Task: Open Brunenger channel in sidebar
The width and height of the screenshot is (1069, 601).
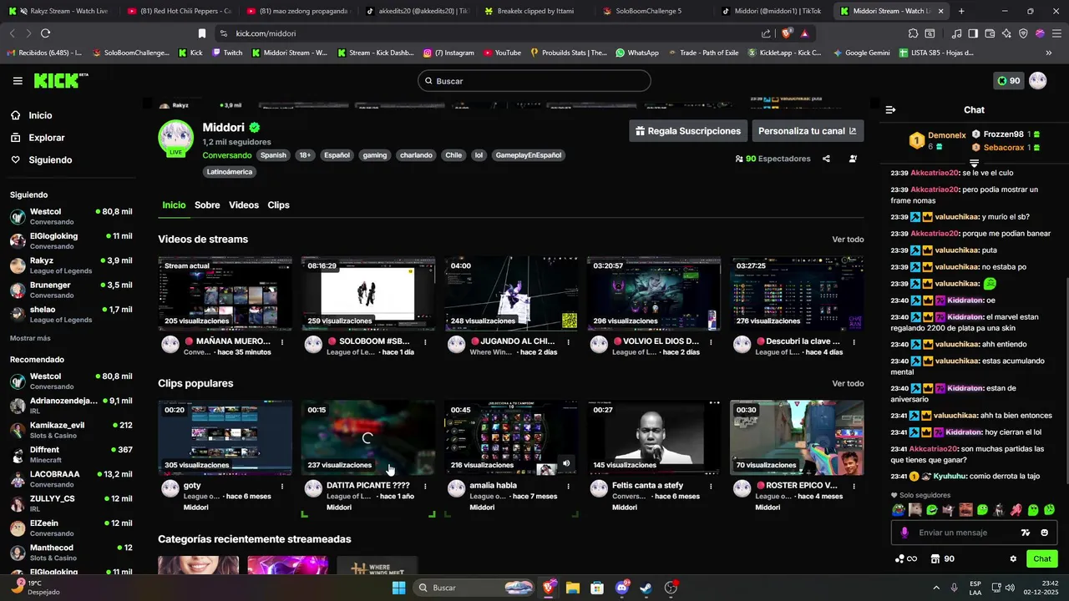Action: click(x=71, y=290)
